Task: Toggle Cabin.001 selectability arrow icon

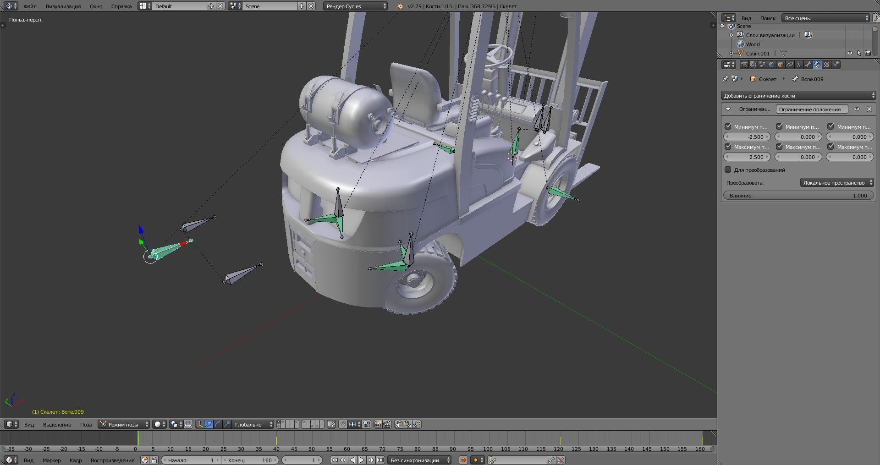Action: [x=859, y=53]
